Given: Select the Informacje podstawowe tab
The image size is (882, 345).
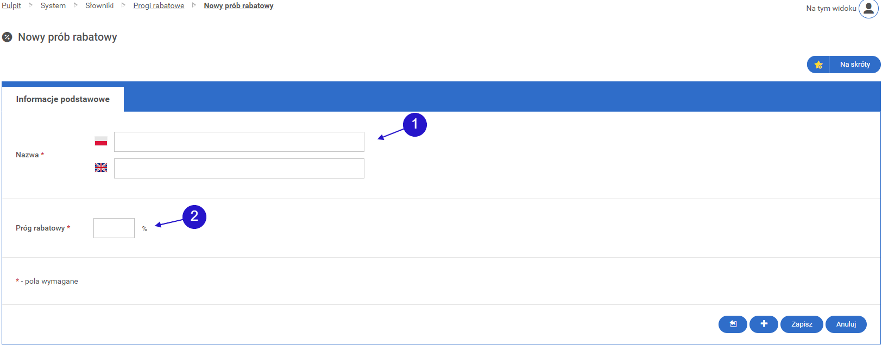Looking at the screenshot, I should 63,99.
